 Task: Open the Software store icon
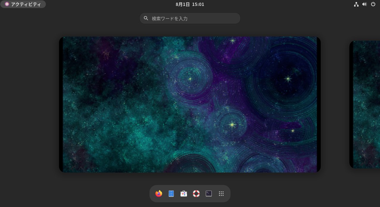(184, 194)
